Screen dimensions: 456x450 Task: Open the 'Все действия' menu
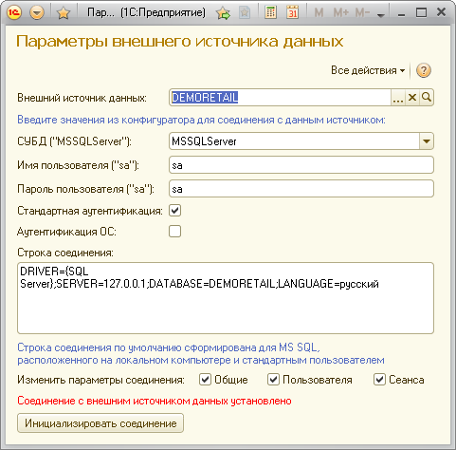point(368,70)
